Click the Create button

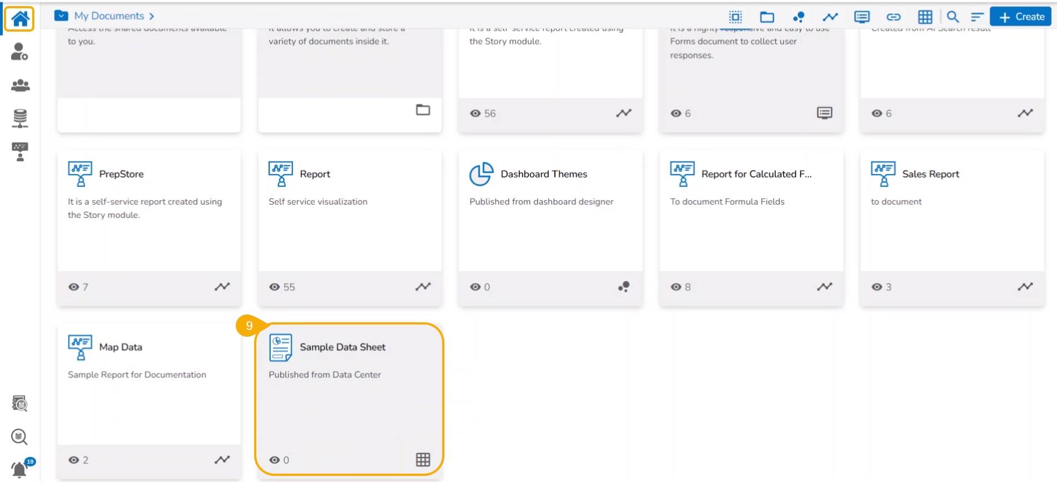[x=1021, y=17]
